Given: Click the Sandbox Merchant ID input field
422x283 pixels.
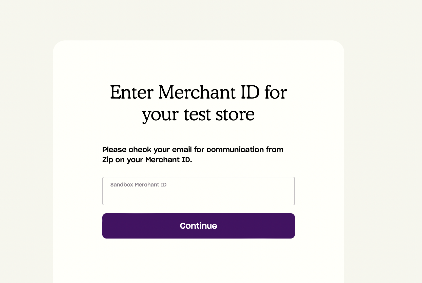Looking at the screenshot, I should (x=198, y=191).
